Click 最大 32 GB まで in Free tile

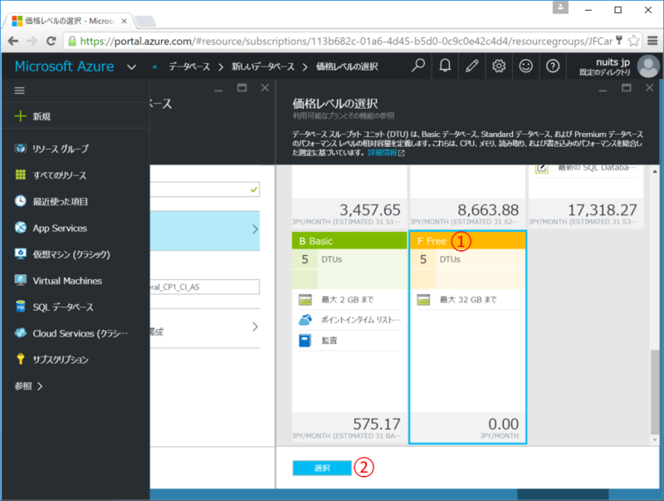pos(468,300)
